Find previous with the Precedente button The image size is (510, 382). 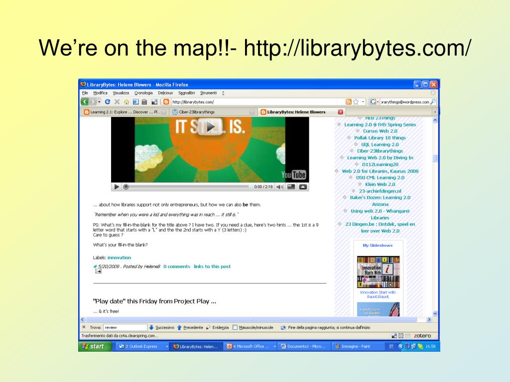coord(190,327)
